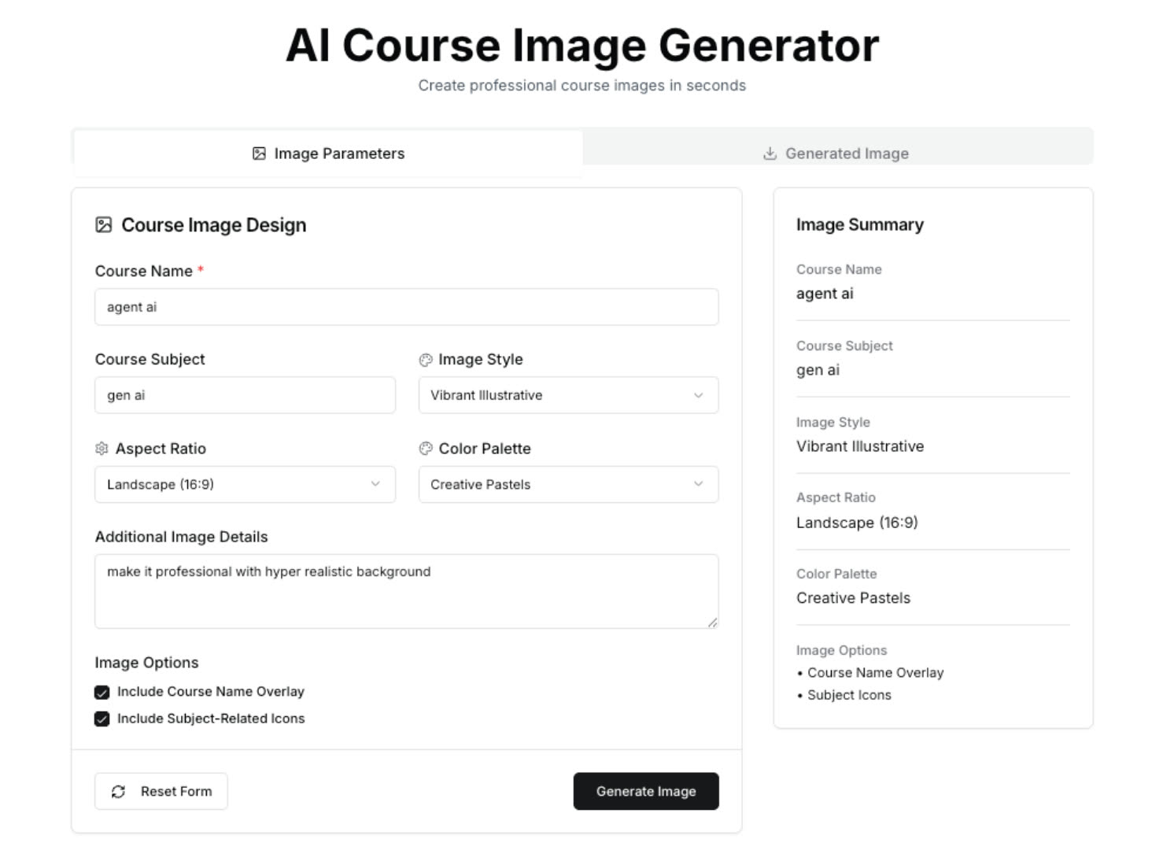This screenshot has height=850, width=1152.
Task: Select the Image Parameters tab
Action: pyautogui.click(x=328, y=153)
